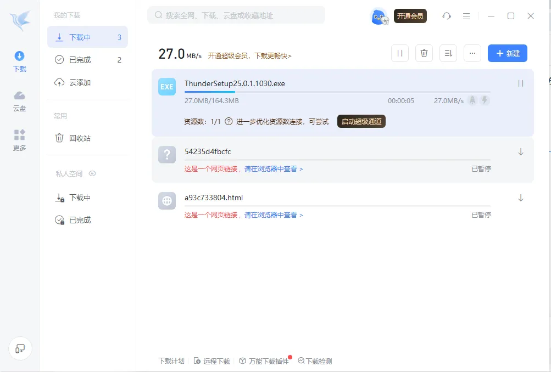Click the globe icon of a93c733804.html
Image resolution: width=551 pixels, height=372 pixels.
[167, 201]
